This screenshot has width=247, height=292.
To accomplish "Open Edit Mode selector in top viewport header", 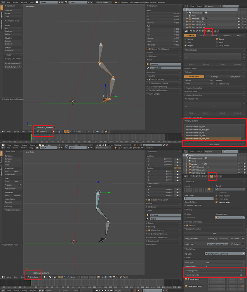I will click(x=44, y=132).
